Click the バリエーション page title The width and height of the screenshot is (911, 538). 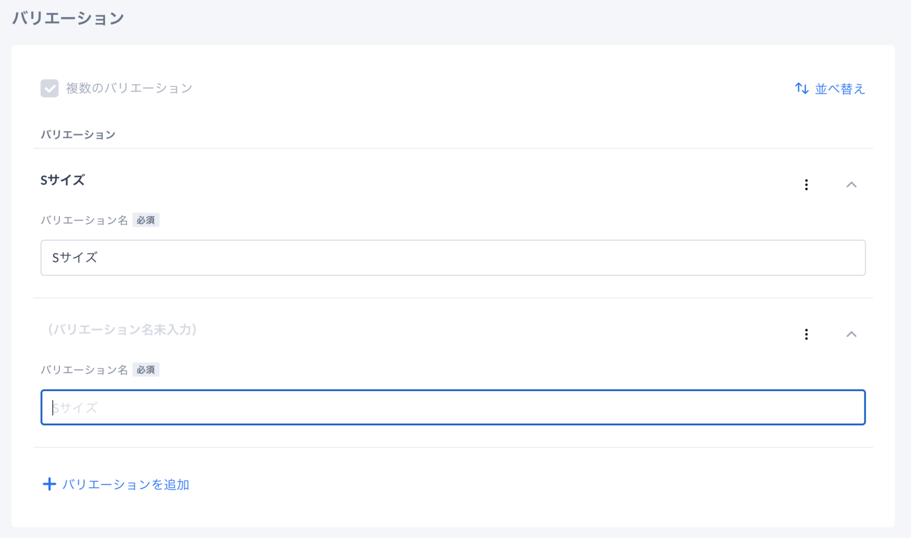coord(68,18)
